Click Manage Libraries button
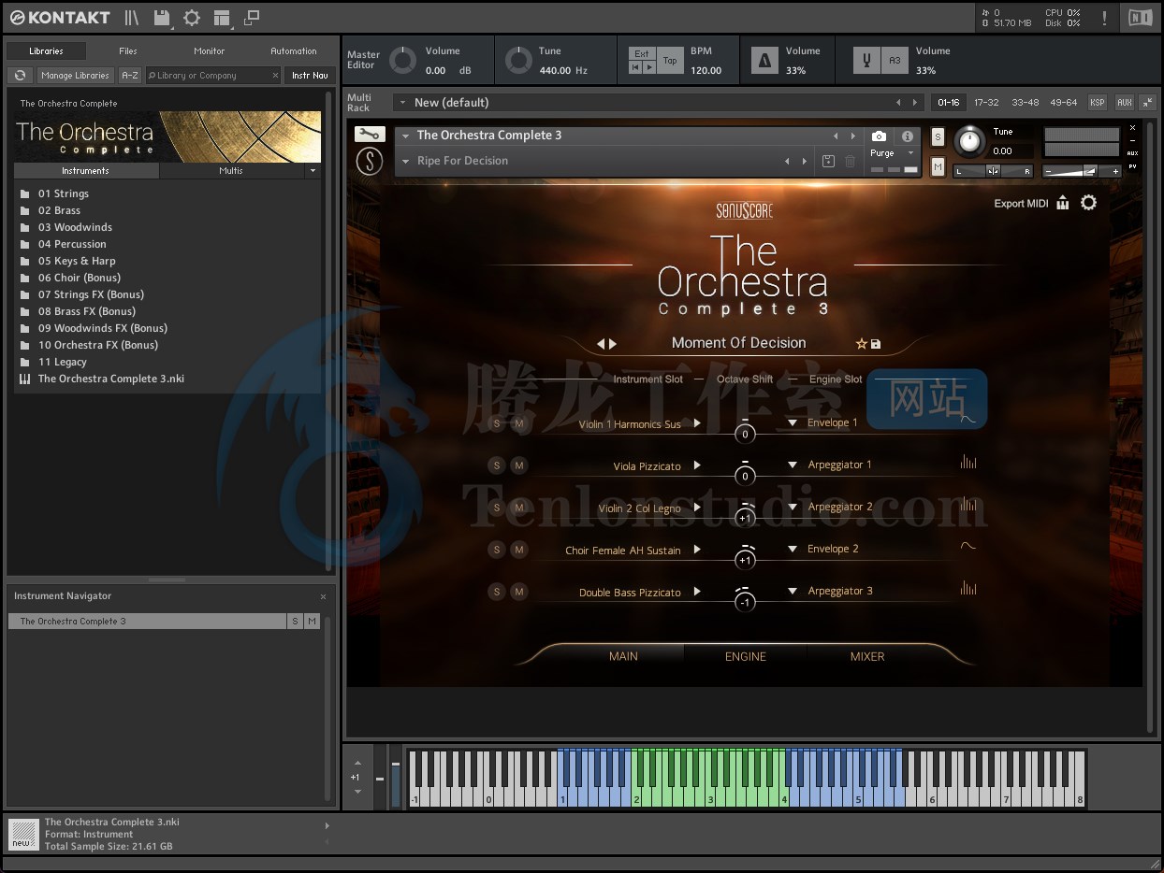 (75, 75)
